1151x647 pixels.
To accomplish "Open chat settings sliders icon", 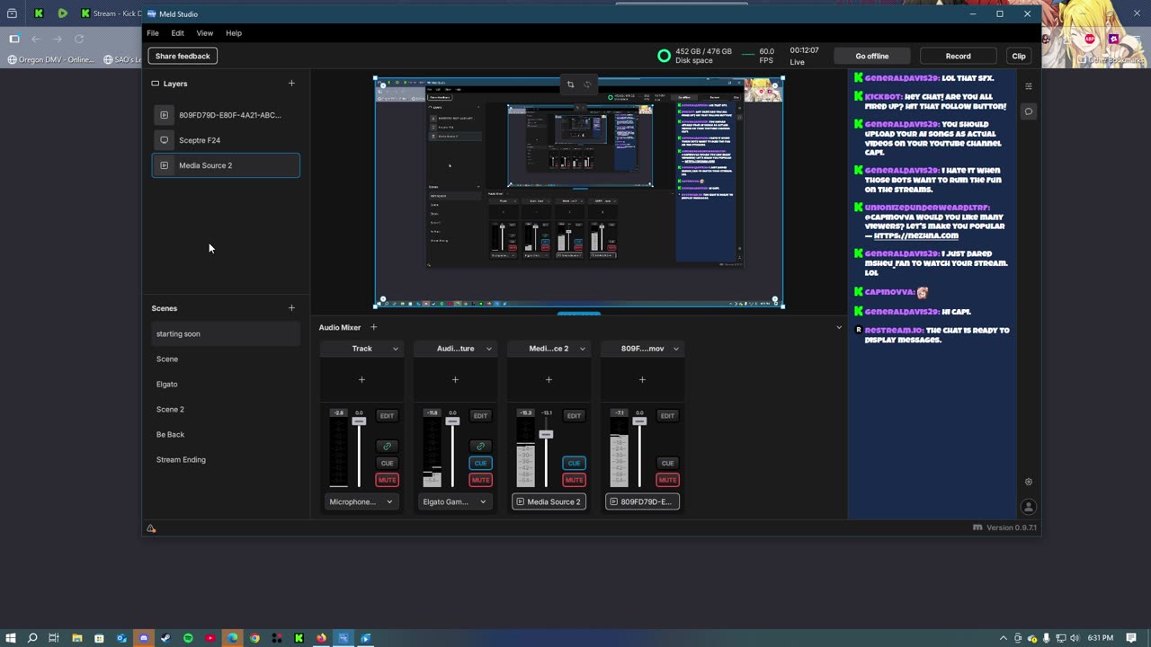I will coord(1029,86).
